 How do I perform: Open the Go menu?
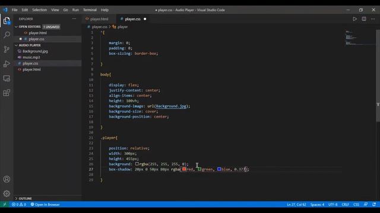pyautogui.click(x=66, y=10)
